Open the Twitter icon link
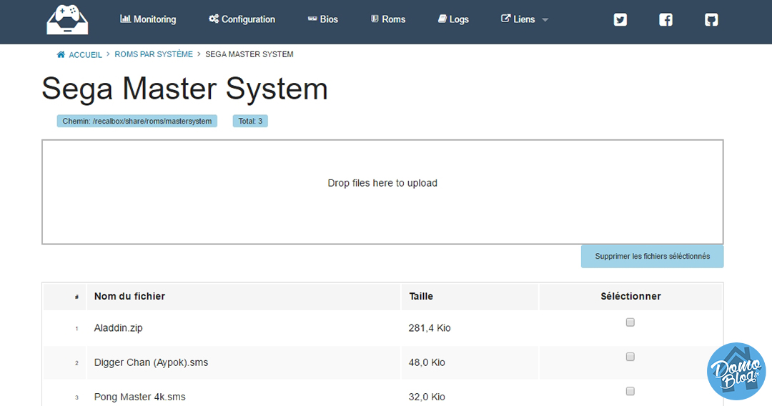The height and width of the screenshot is (406, 772). coord(620,20)
